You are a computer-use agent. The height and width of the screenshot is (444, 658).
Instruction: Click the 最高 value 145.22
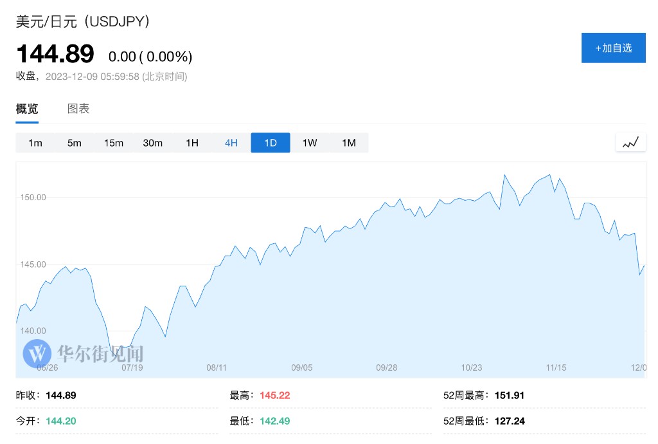(275, 395)
